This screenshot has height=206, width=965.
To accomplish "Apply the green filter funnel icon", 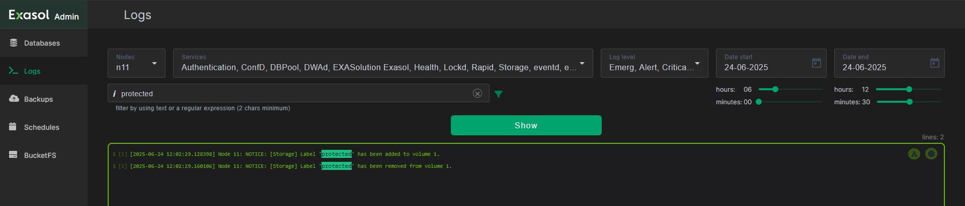I will click(x=498, y=94).
